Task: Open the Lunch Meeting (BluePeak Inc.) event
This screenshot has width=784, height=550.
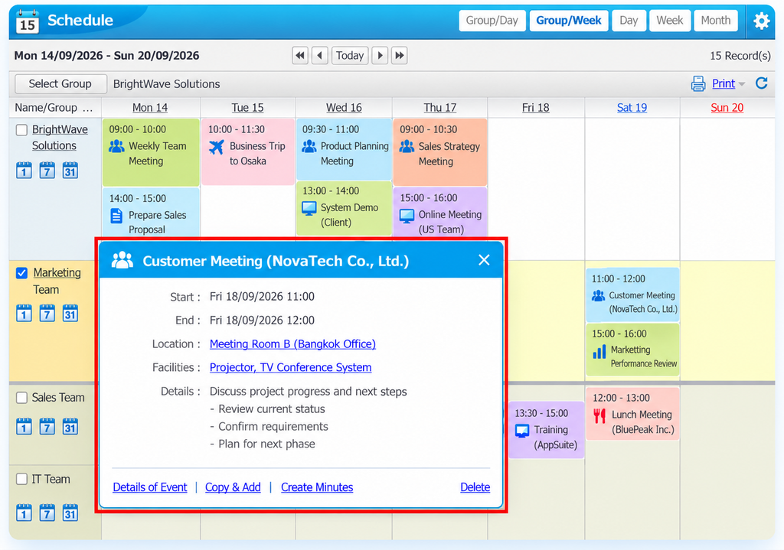Action: point(632,414)
